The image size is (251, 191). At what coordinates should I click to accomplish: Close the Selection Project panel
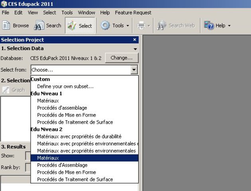135,39
